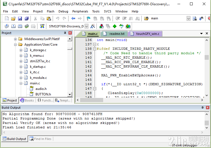Open the STM32F769I-Discovery target dropdown

click(x=87, y=26)
